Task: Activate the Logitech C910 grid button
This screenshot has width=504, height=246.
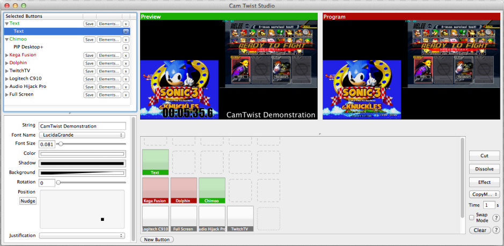Action: 156,219
